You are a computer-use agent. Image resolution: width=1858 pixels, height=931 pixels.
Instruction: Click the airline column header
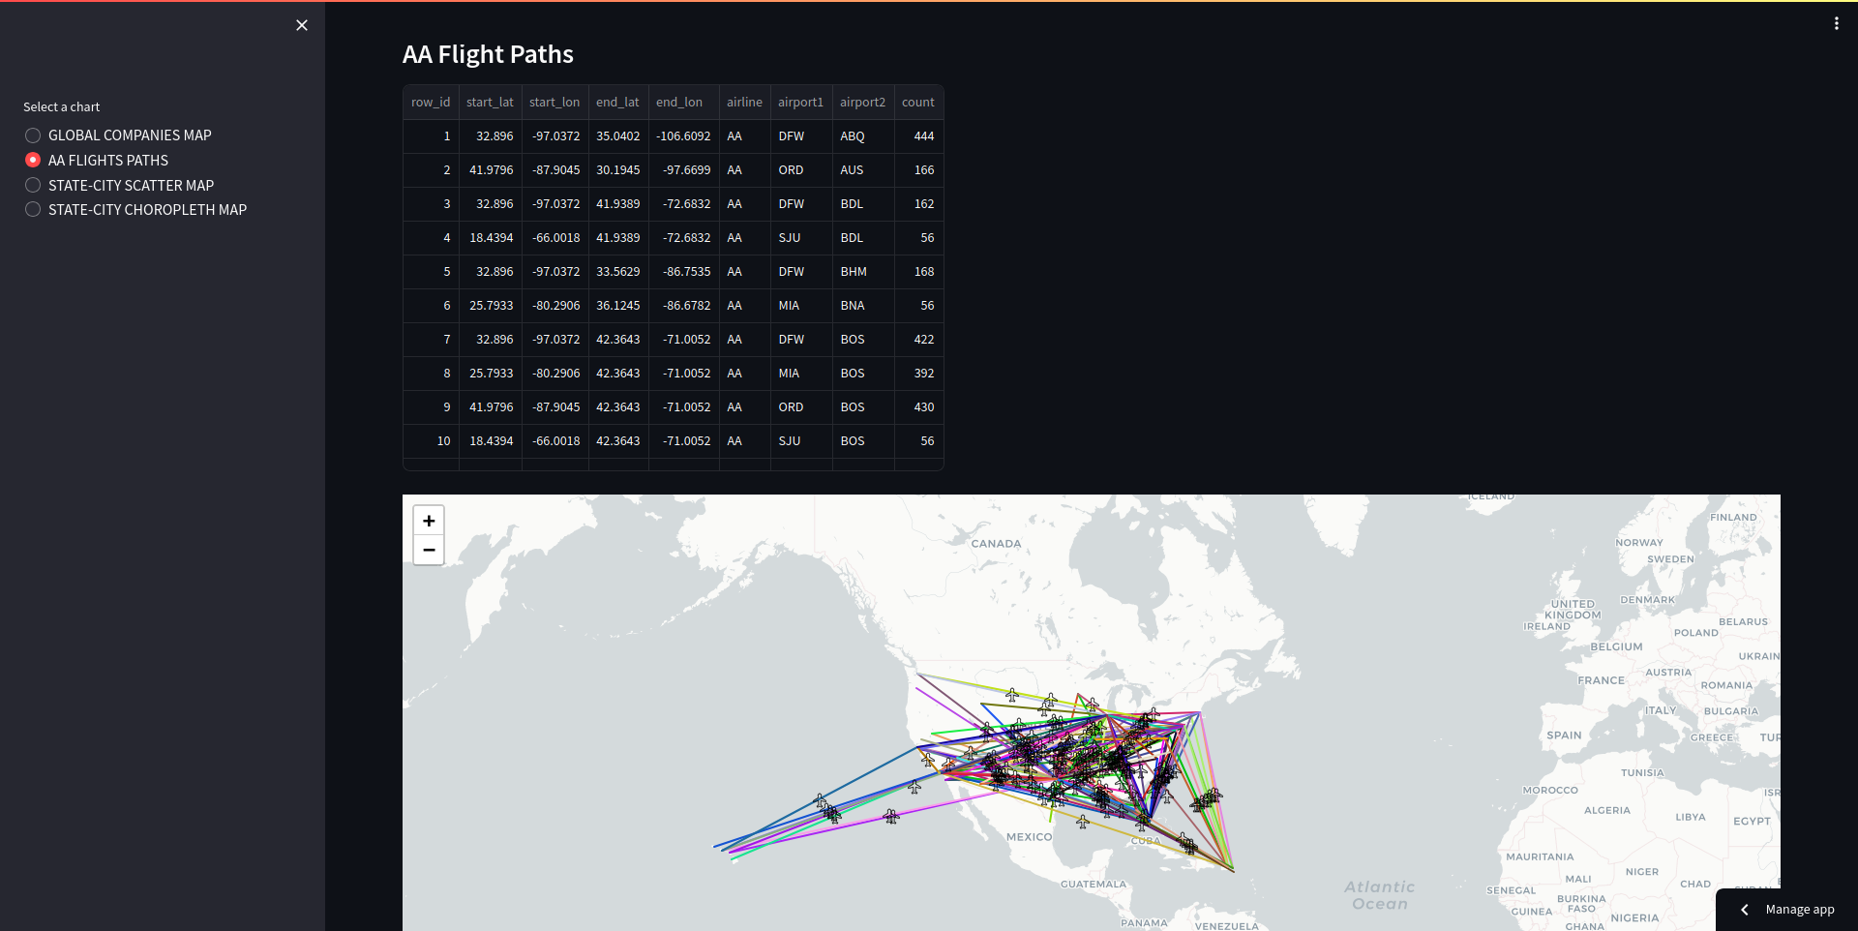pos(744,103)
